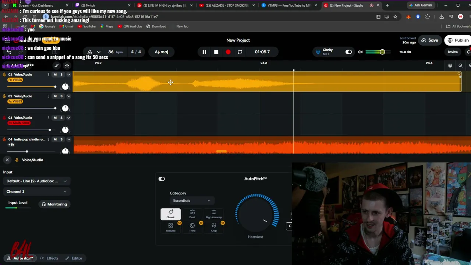Click the metronome icon
This screenshot has width=471, height=265.
tap(89, 52)
